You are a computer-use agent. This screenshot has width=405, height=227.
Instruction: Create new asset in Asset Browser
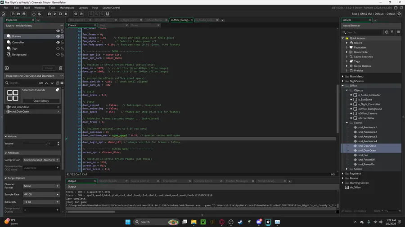click(387, 32)
